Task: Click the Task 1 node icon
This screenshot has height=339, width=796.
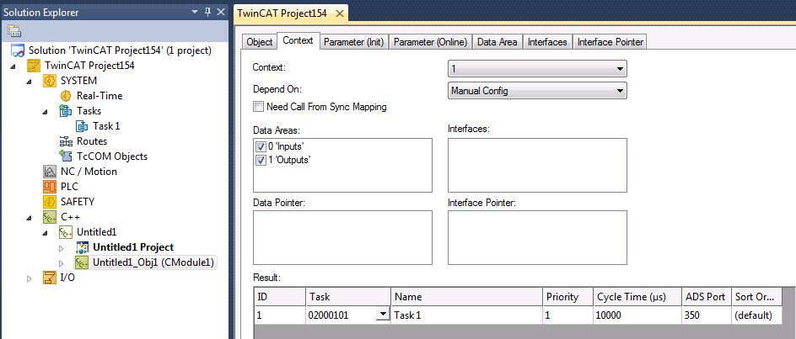Action: [82, 125]
